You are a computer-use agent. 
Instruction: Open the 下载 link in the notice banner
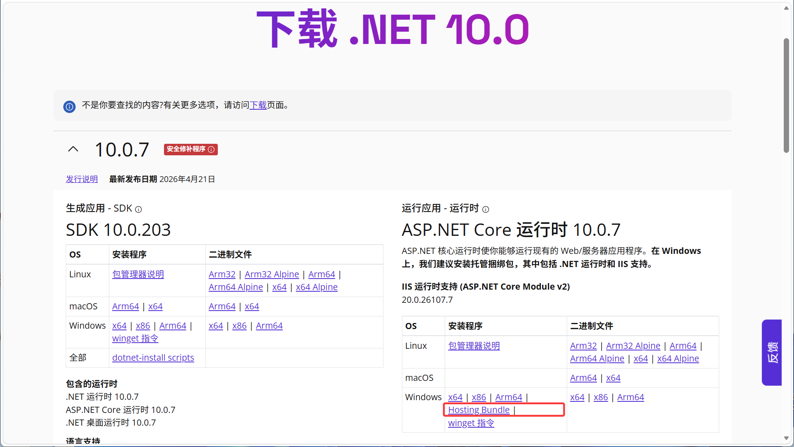(258, 105)
